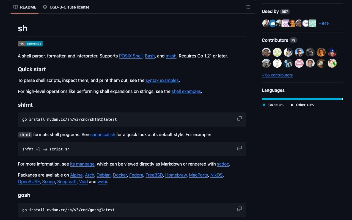Open the OpenSUSE package link
The width and height of the screenshot is (352, 220).
(x=29, y=182)
